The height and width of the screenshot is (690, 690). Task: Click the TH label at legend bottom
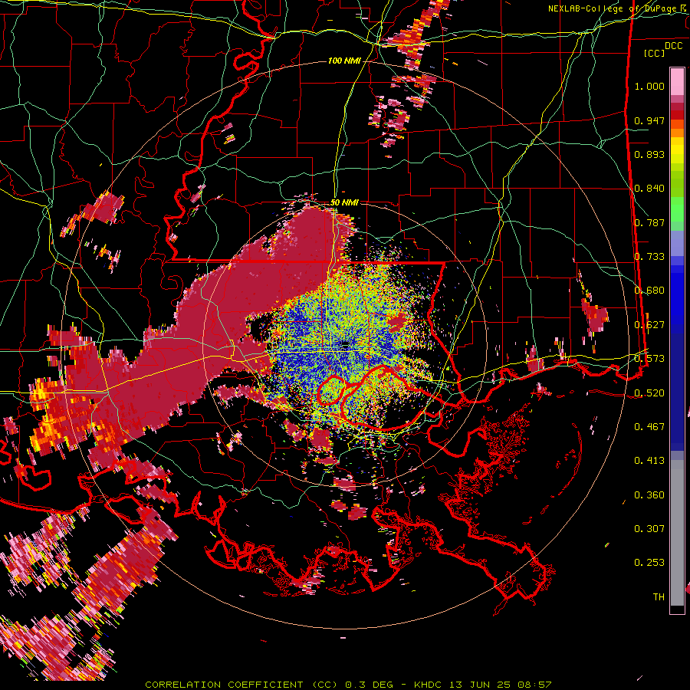(x=659, y=596)
